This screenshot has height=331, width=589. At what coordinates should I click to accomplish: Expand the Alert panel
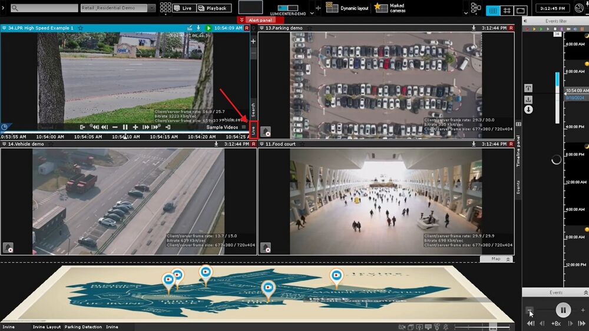tap(260, 20)
